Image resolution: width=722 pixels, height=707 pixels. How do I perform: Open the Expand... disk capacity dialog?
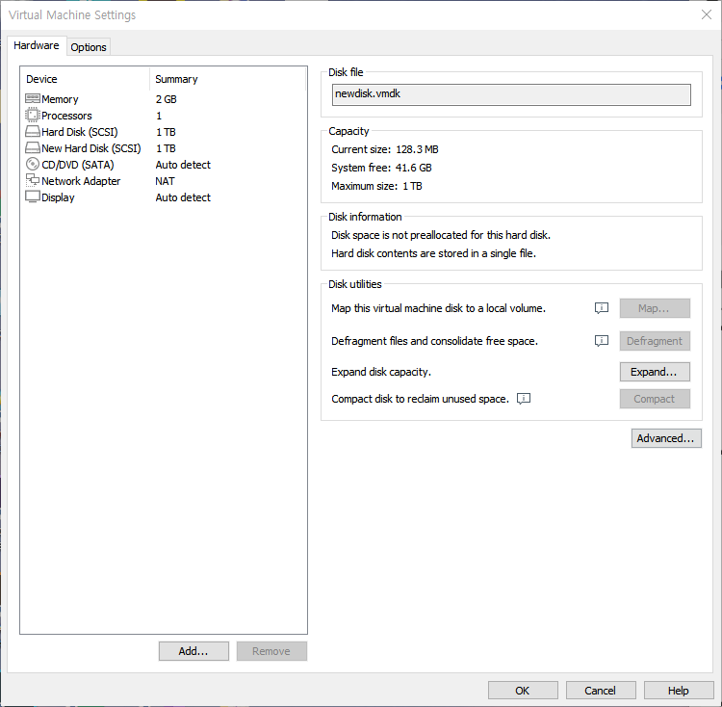(x=655, y=372)
